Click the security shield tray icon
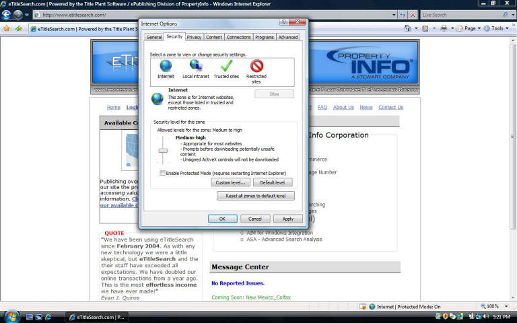 click(446, 317)
